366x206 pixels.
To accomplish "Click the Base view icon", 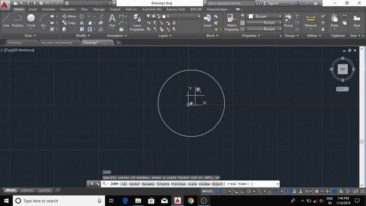I will tap(357, 21).
